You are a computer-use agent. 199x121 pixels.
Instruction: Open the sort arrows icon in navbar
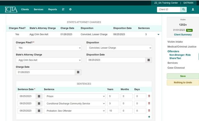click(63, 9)
